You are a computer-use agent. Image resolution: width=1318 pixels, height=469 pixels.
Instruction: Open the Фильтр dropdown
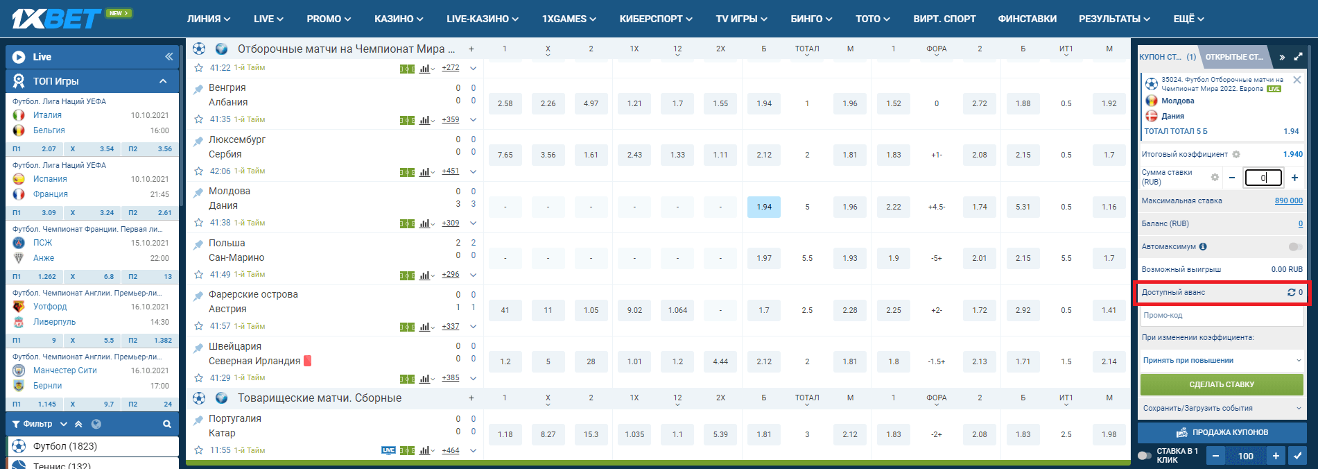point(40,424)
